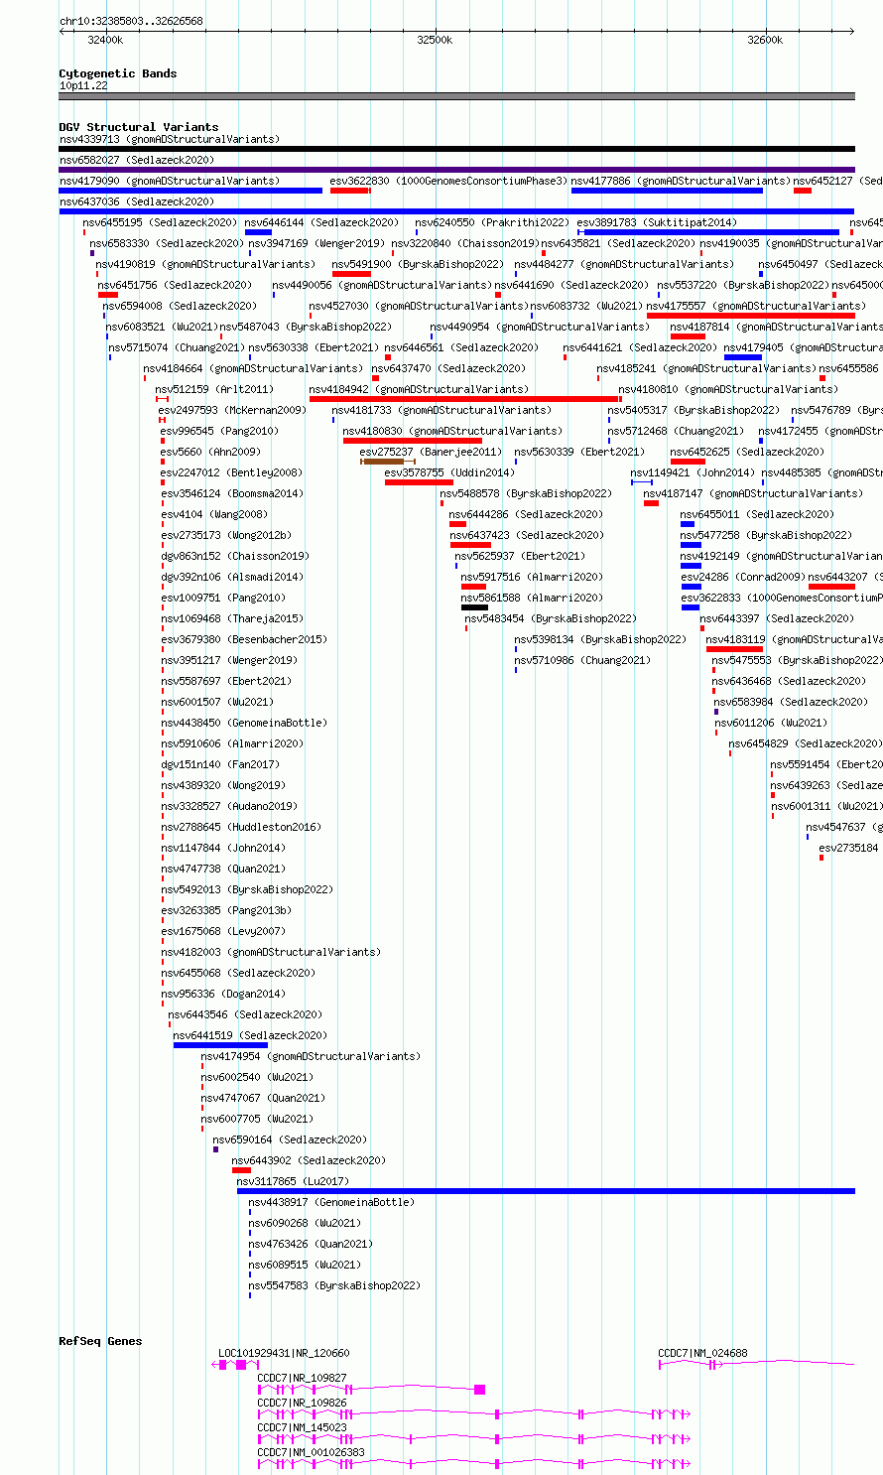Select the red esv3578755 variant bar

point(419,482)
